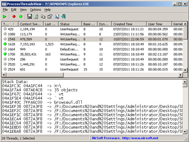This screenshot has height=142, width=189.
Task: Sort by Created Time column header
Action: click(129, 24)
